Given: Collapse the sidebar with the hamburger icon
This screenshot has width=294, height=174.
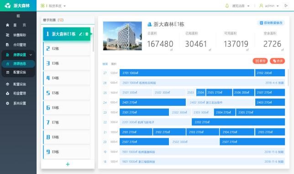Looking at the screenshot, I should [18, 16].
